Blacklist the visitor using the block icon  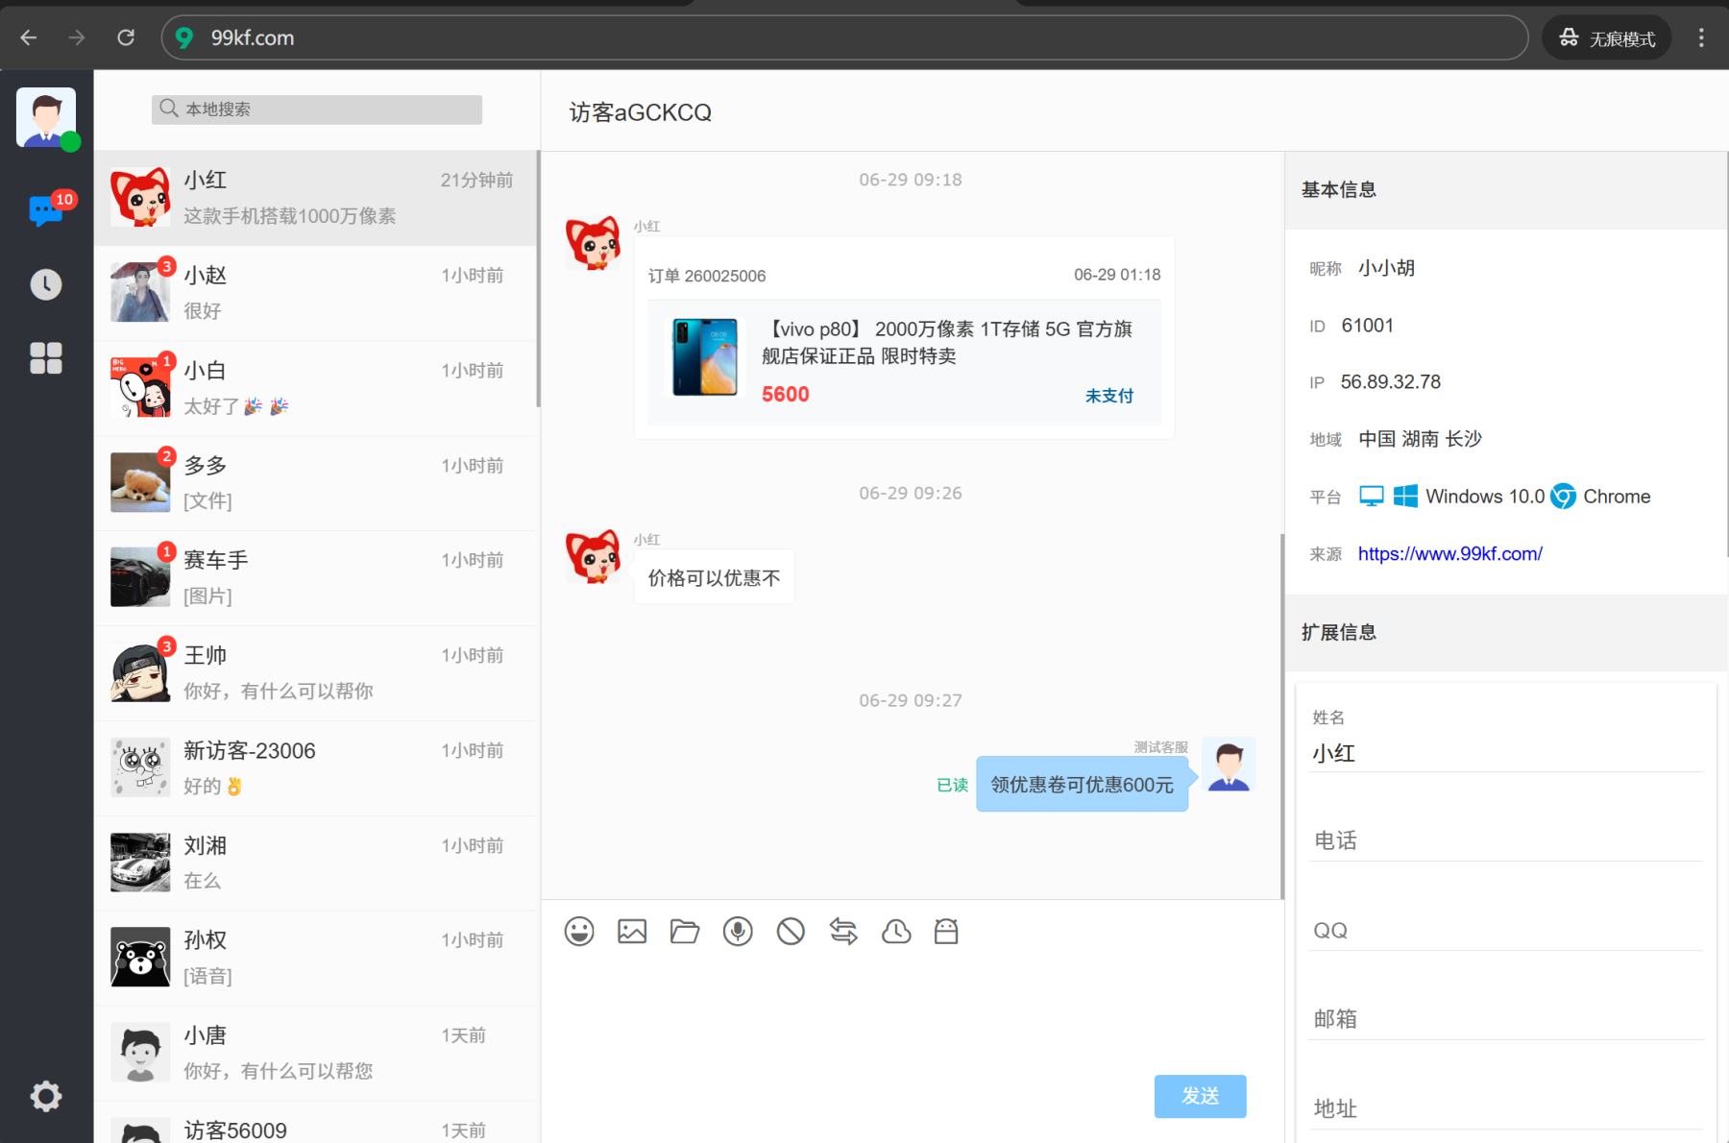coord(791,931)
